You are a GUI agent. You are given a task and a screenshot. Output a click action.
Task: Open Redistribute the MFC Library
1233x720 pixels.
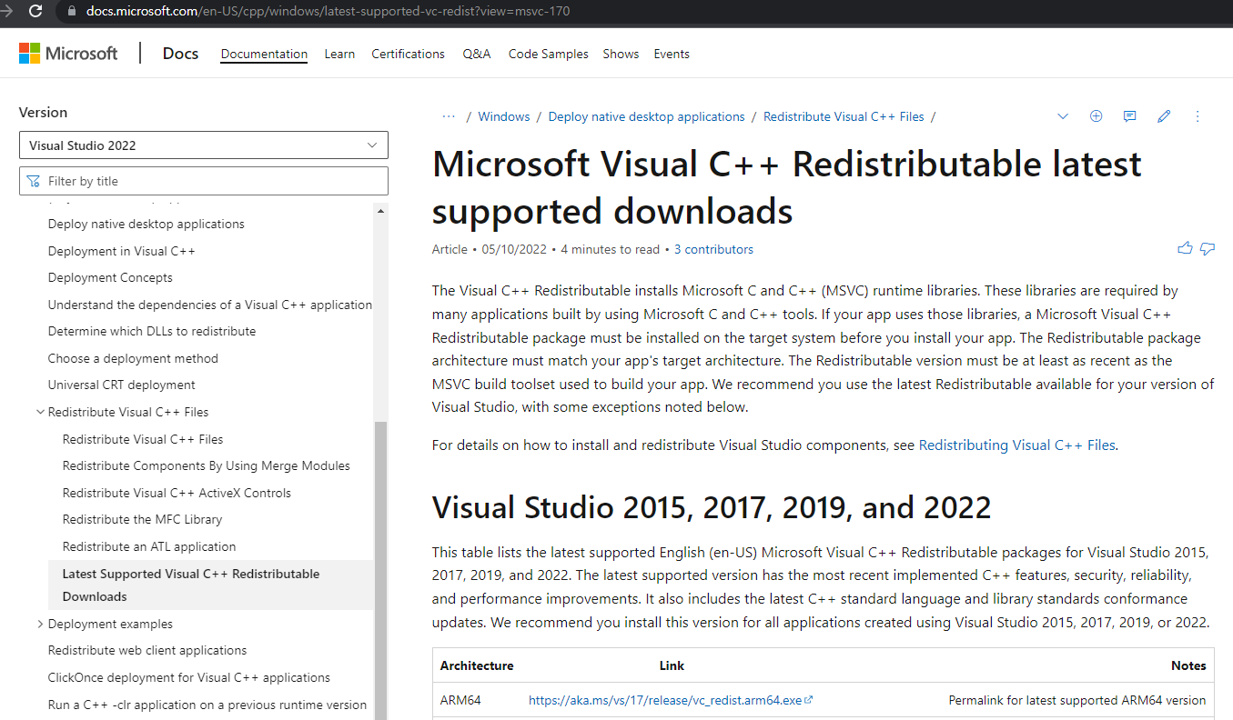click(x=142, y=519)
